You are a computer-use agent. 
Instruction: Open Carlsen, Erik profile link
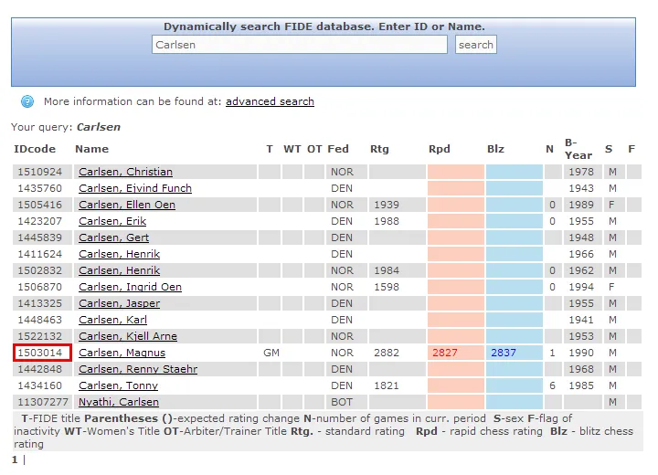coord(112,221)
